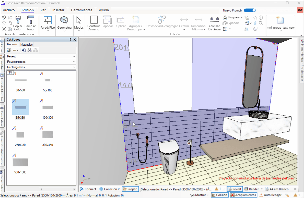
Task: Expand the Modos dropdown
Action: click(x=79, y=31)
